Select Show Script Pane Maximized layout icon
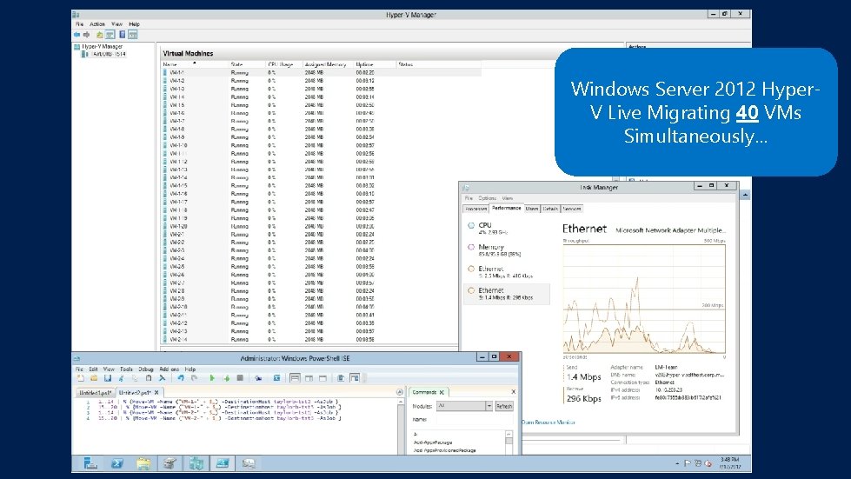Screen dimensions: 851x479 (322, 378)
